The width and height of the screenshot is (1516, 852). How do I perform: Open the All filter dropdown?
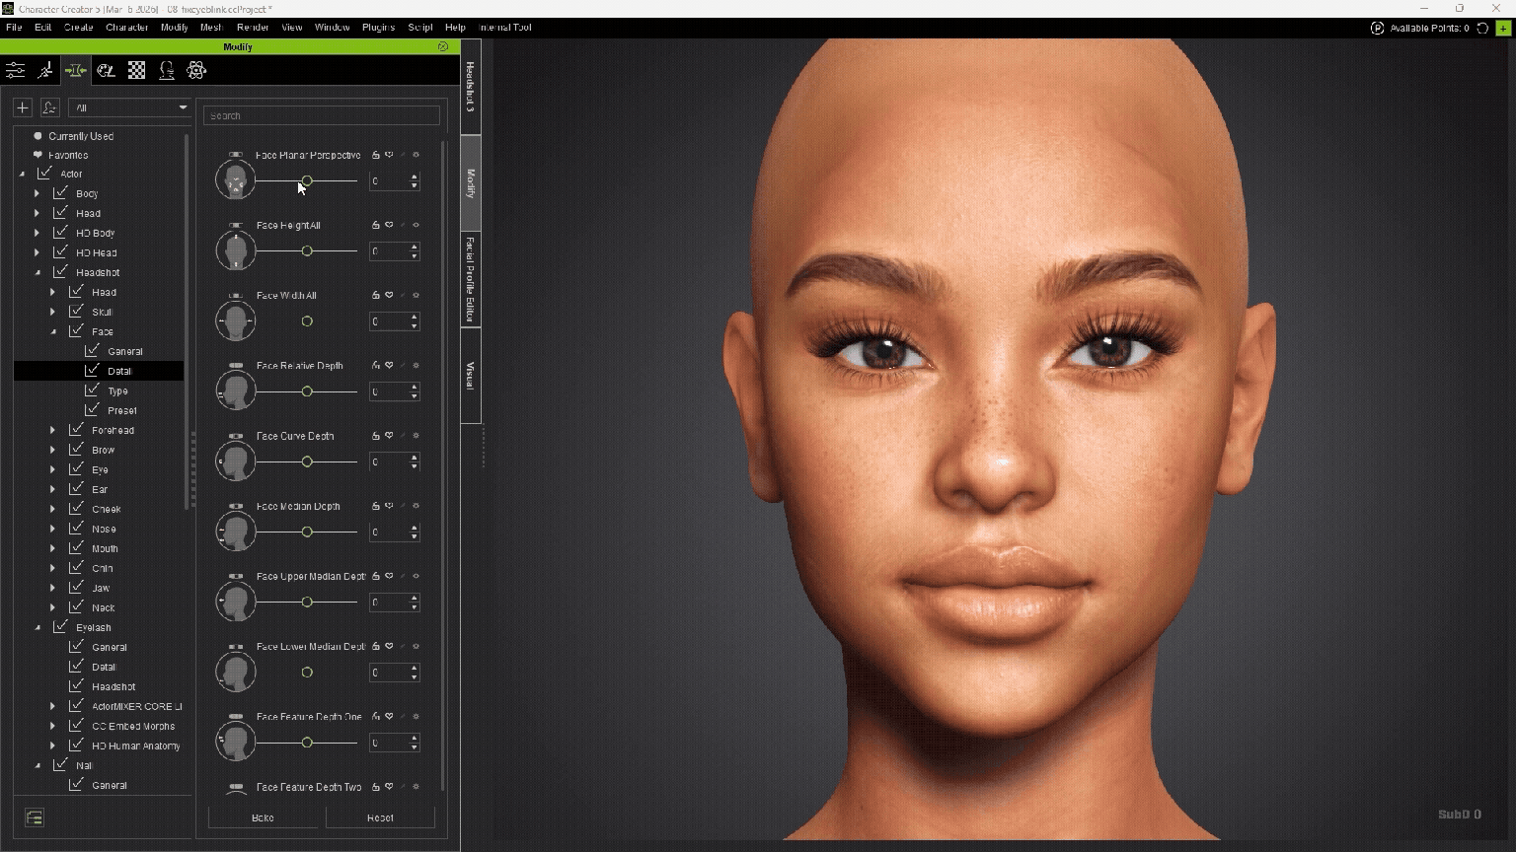click(x=129, y=107)
